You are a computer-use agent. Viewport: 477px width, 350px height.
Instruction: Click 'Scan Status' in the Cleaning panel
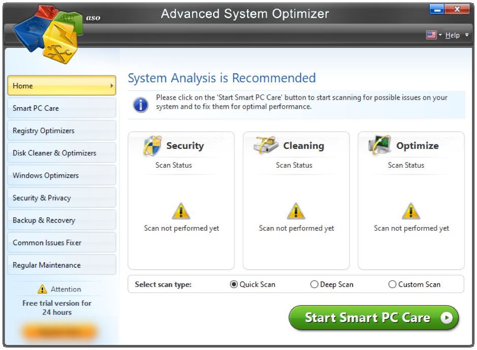(294, 165)
